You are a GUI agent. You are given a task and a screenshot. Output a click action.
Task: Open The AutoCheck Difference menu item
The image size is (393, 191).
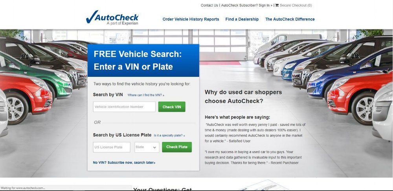[x=290, y=19]
